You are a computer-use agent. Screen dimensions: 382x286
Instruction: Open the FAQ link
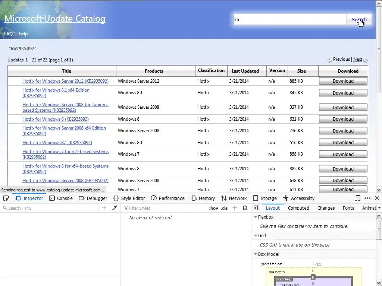[8, 34]
